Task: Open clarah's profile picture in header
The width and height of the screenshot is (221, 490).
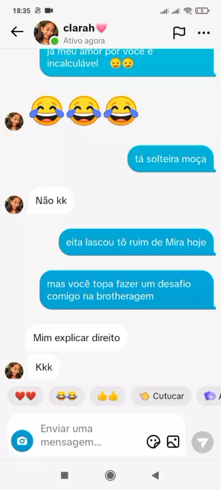Action: pos(46,33)
